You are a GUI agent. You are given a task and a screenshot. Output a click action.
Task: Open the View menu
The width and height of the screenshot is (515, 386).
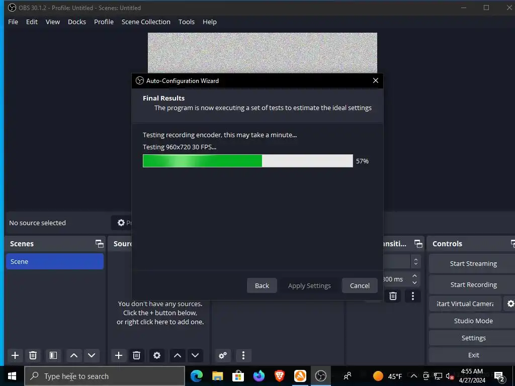[x=52, y=22]
